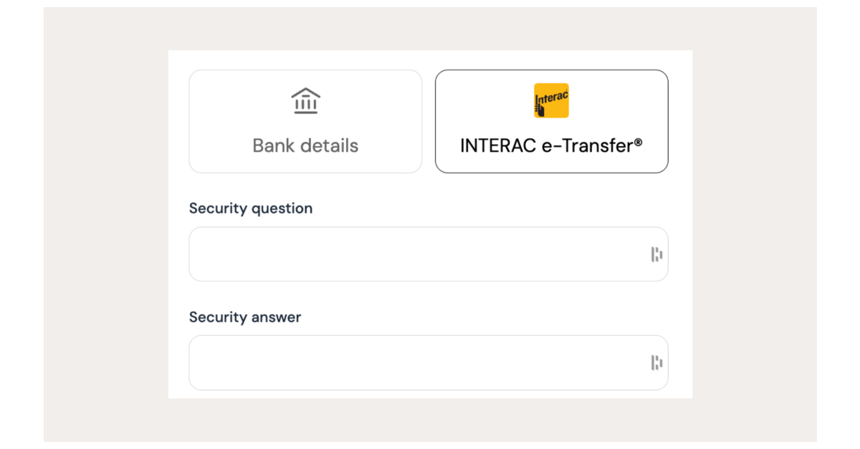Choose INTERAC e-Transfer as transfer method
The height and width of the screenshot is (449, 860).
pyautogui.click(x=551, y=121)
